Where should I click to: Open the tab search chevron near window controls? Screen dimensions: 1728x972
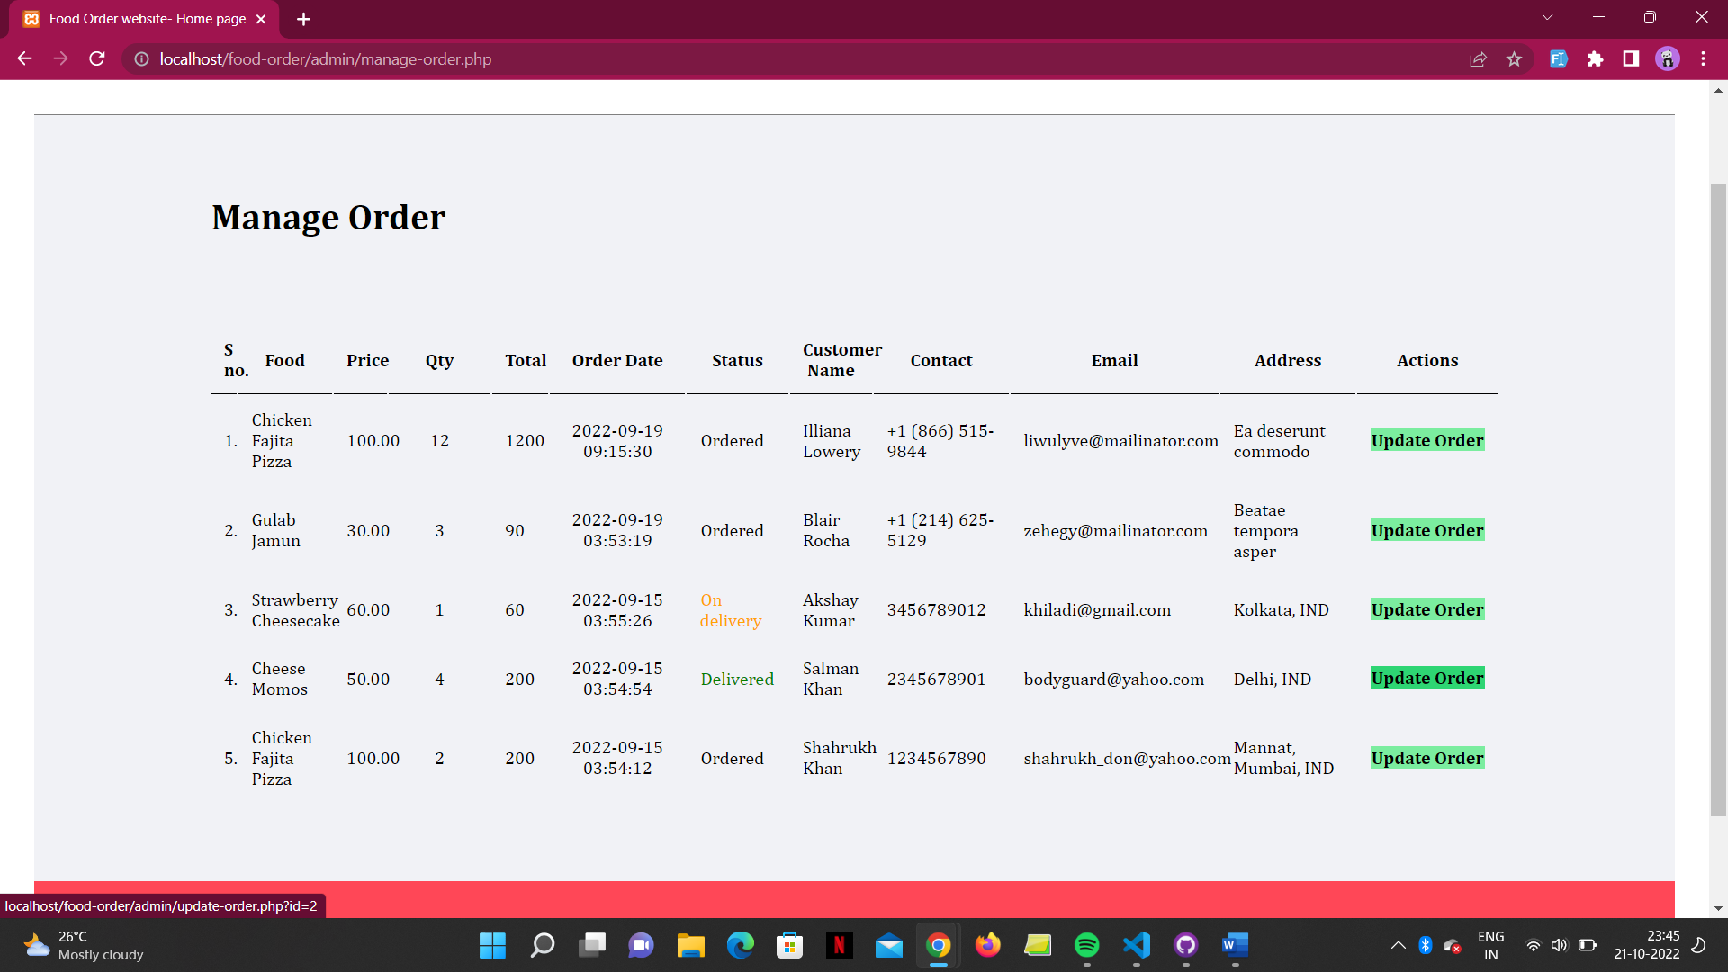coord(1547,16)
